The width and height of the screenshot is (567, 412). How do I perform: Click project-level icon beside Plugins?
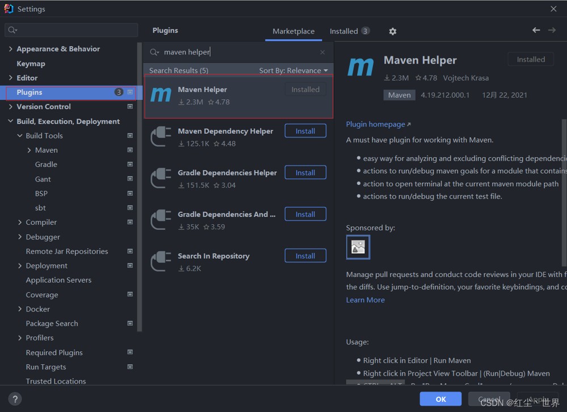pos(130,93)
